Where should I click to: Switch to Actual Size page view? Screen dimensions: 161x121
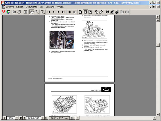click(80, 12)
